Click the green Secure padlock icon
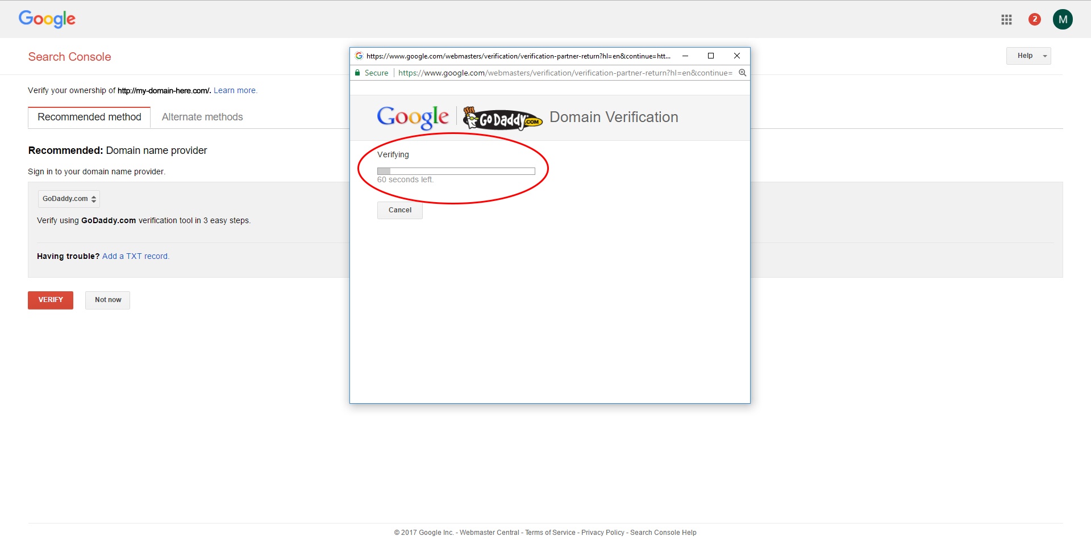This screenshot has height=540, width=1091. tap(357, 73)
